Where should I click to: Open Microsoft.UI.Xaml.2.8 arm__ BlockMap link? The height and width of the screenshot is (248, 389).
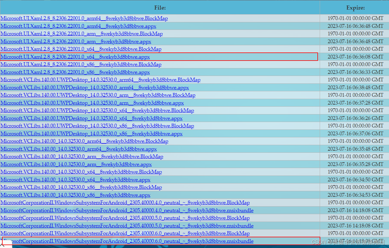82,34
